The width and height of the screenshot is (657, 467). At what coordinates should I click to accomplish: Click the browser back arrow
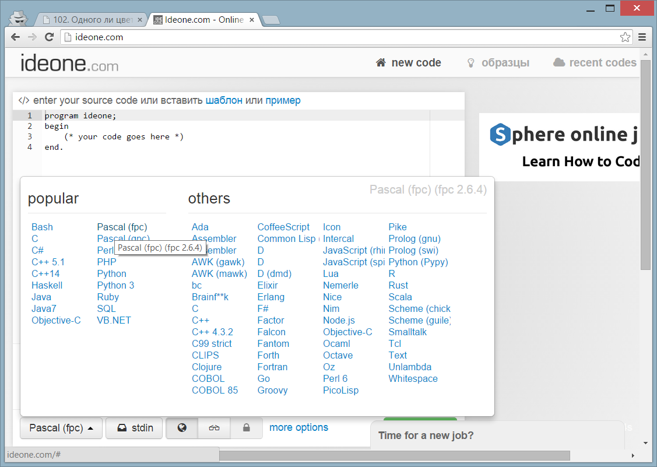pyautogui.click(x=16, y=37)
